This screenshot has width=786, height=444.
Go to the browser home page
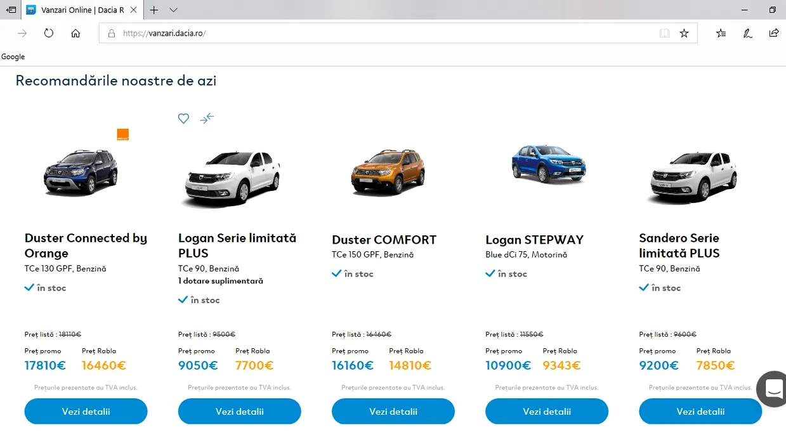click(x=75, y=33)
